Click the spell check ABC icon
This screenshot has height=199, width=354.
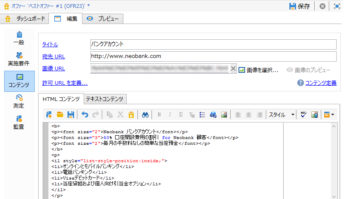pyautogui.click(x=303, y=115)
